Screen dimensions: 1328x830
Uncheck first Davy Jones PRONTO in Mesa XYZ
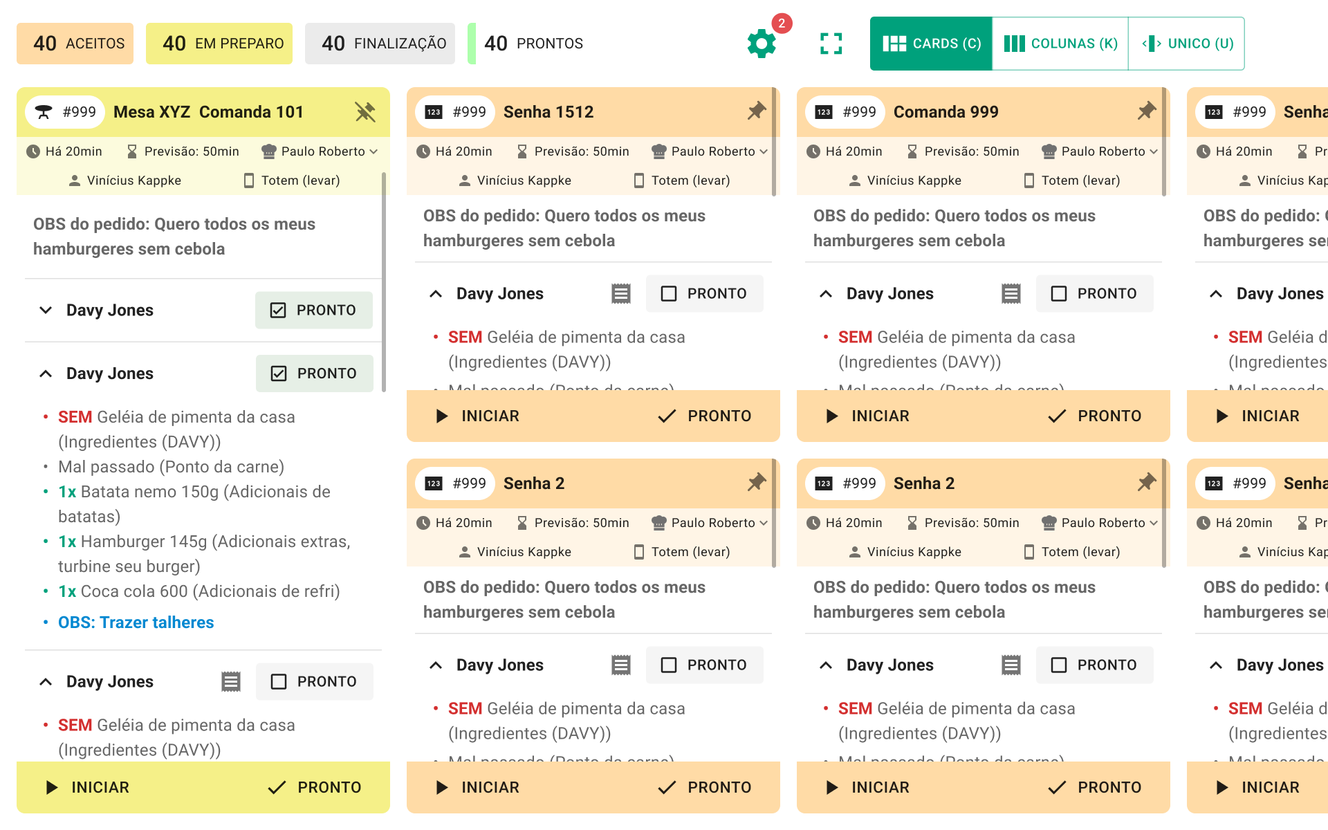[314, 311]
